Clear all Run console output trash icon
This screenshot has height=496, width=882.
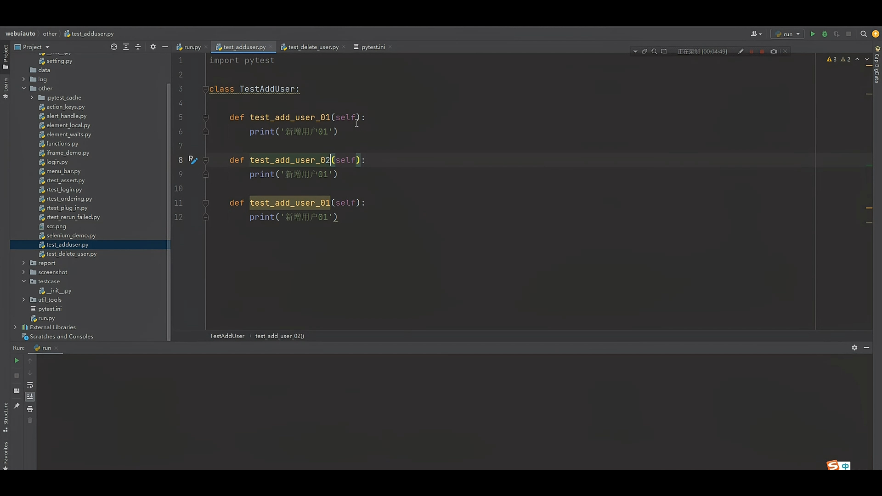[x=30, y=421]
